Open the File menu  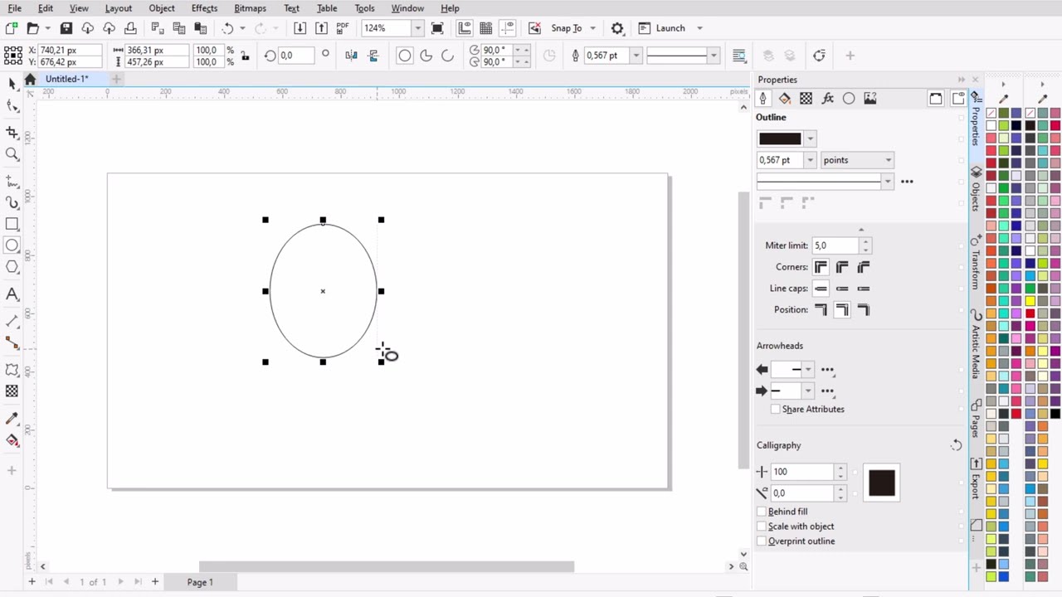15,8
